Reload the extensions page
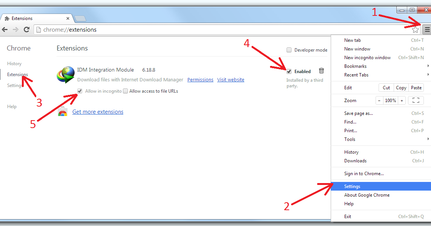 (26, 29)
